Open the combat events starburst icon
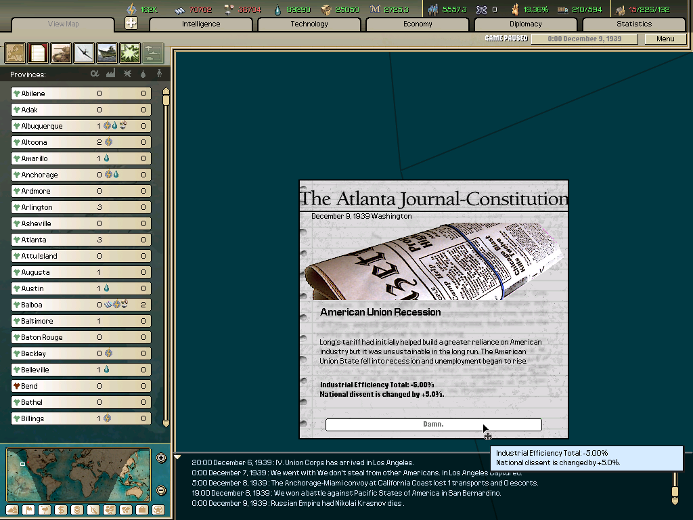 [x=129, y=53]
